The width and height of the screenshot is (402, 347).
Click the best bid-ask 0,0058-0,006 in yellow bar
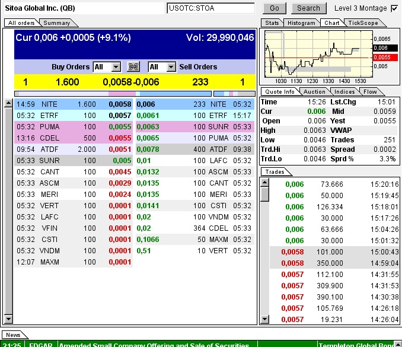tap(131, 82)
